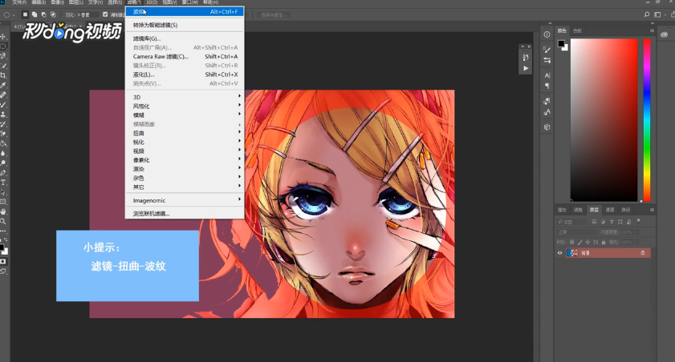Choose New Selection mode in options bar
This screenshot has width=675, height=362.
click(x=25, y=14)
